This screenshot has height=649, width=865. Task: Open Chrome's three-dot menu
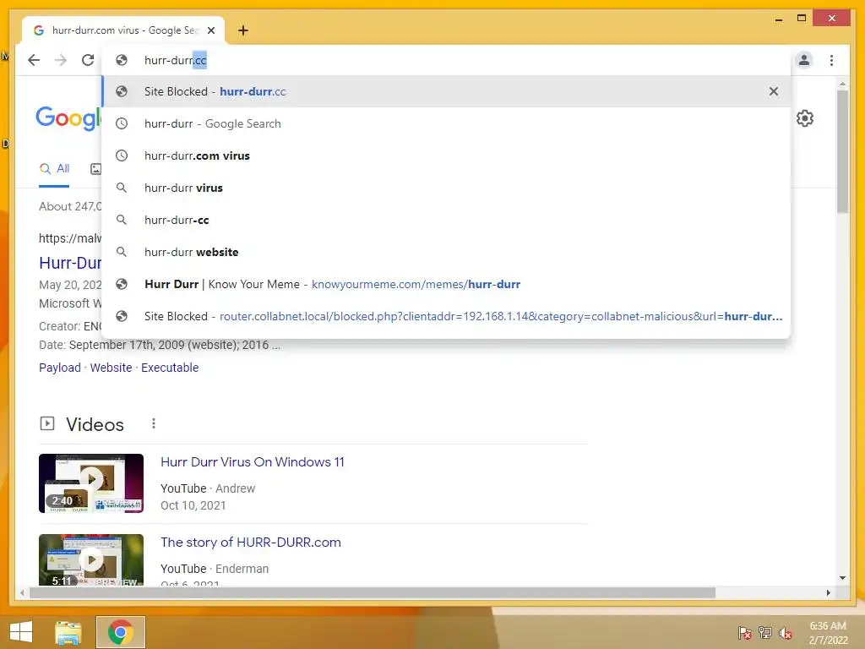tap(831, 60)
